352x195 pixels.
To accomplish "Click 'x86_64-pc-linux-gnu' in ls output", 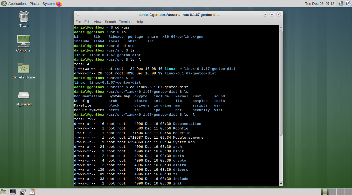I will 183,37.
